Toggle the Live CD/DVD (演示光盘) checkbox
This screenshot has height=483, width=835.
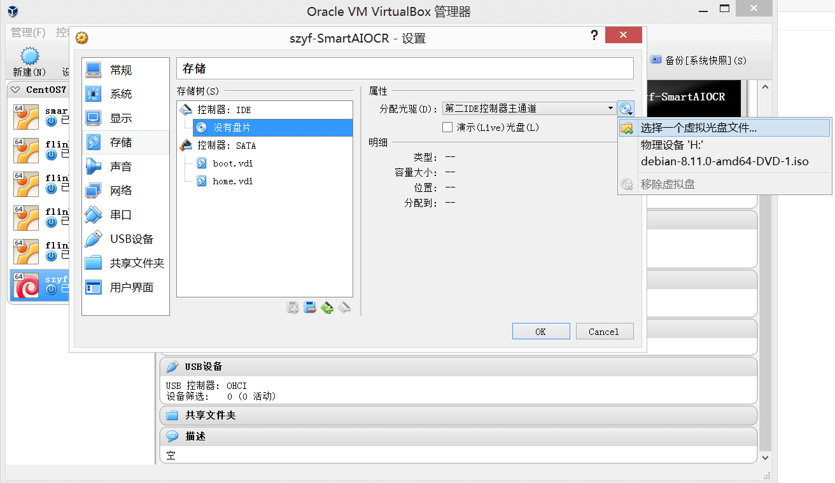447,127
